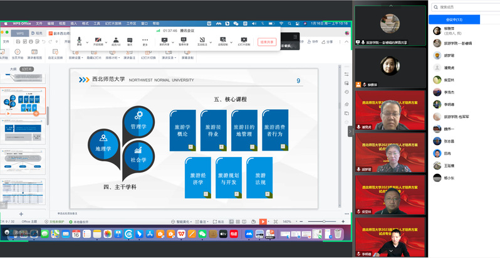Select member 杨小东 in the list

click(x=444, y=178)
